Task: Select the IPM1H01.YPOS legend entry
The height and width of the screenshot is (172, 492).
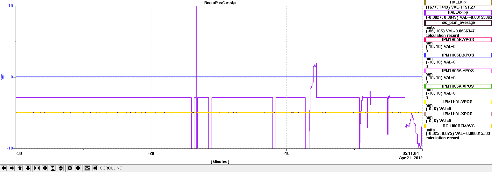Action: click(458, 102)
